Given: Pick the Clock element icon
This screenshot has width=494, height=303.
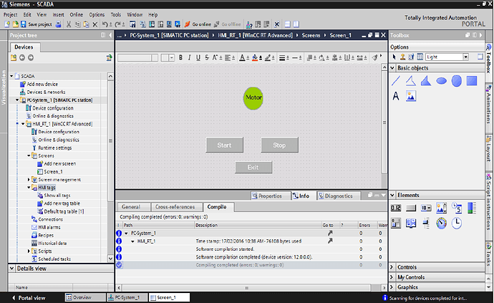Looking at the screenshot, I should [x=456, y=223].
